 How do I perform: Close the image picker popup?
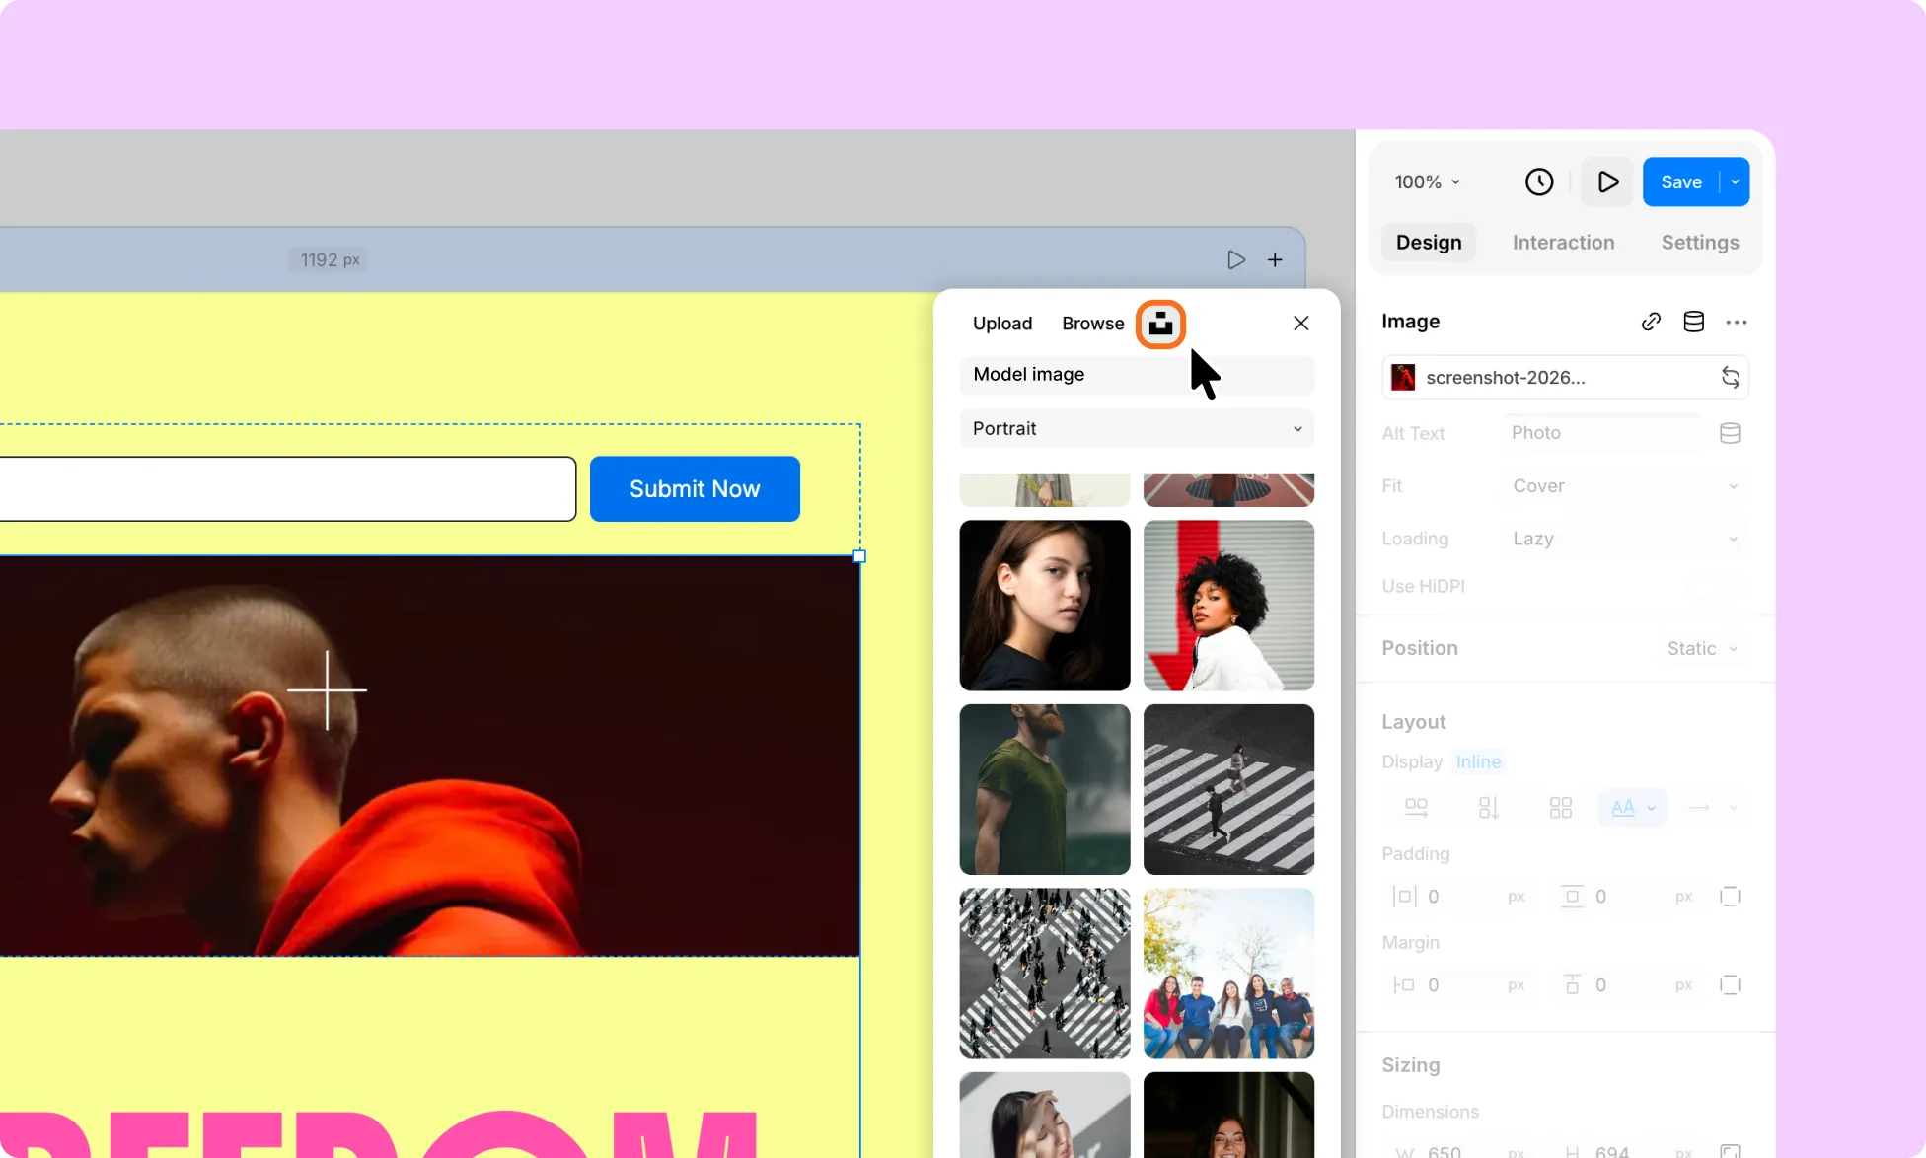pyautogui.click(x=1301, y=324)
